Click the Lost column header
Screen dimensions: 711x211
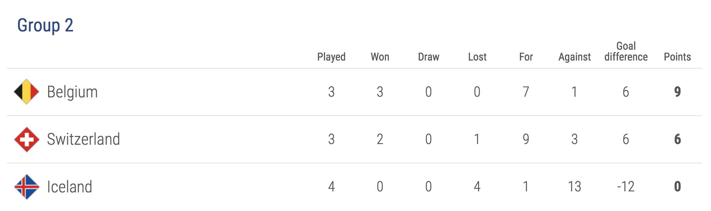coord(477,57)
